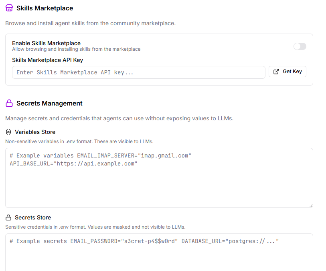This screenshot has height=271, width=326.
Task: Click the purple lock icon beside Secrets Management
Action: [9, 104]
